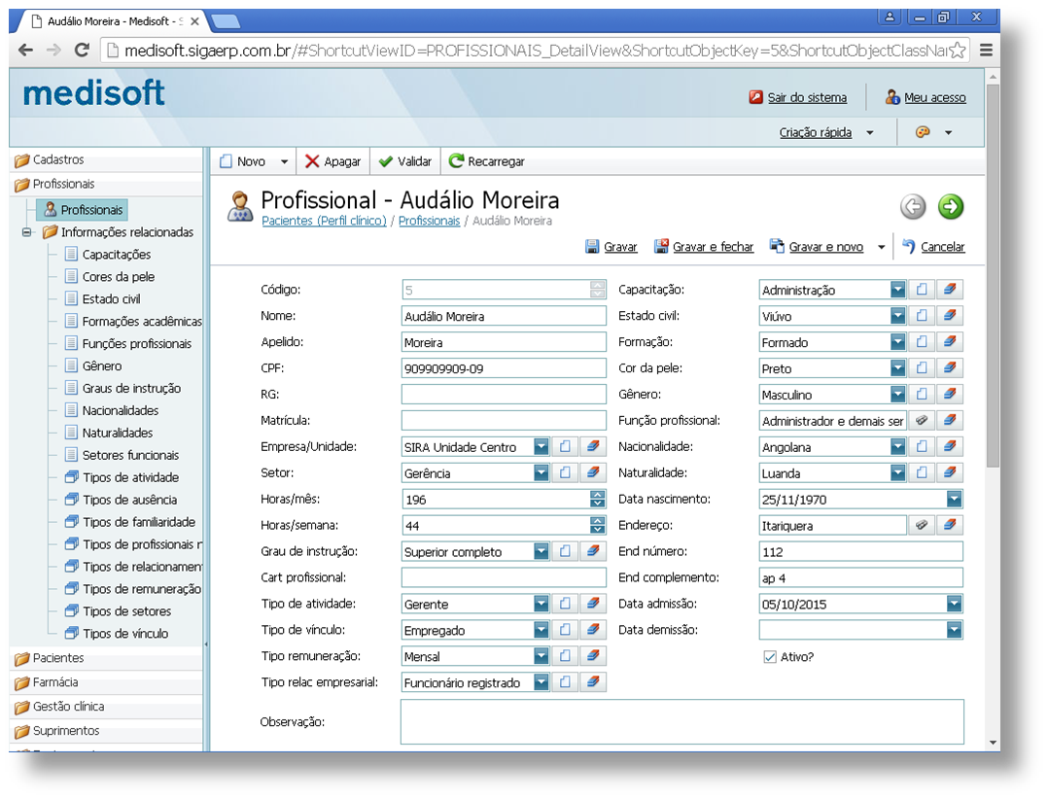The image size is (1048, 800).
Task: Click the green next record arrow
Action: point(950,206)
